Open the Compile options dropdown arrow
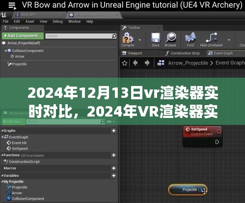Image resolution: width=245 pixels, height=203 pixels. [139, 40]
